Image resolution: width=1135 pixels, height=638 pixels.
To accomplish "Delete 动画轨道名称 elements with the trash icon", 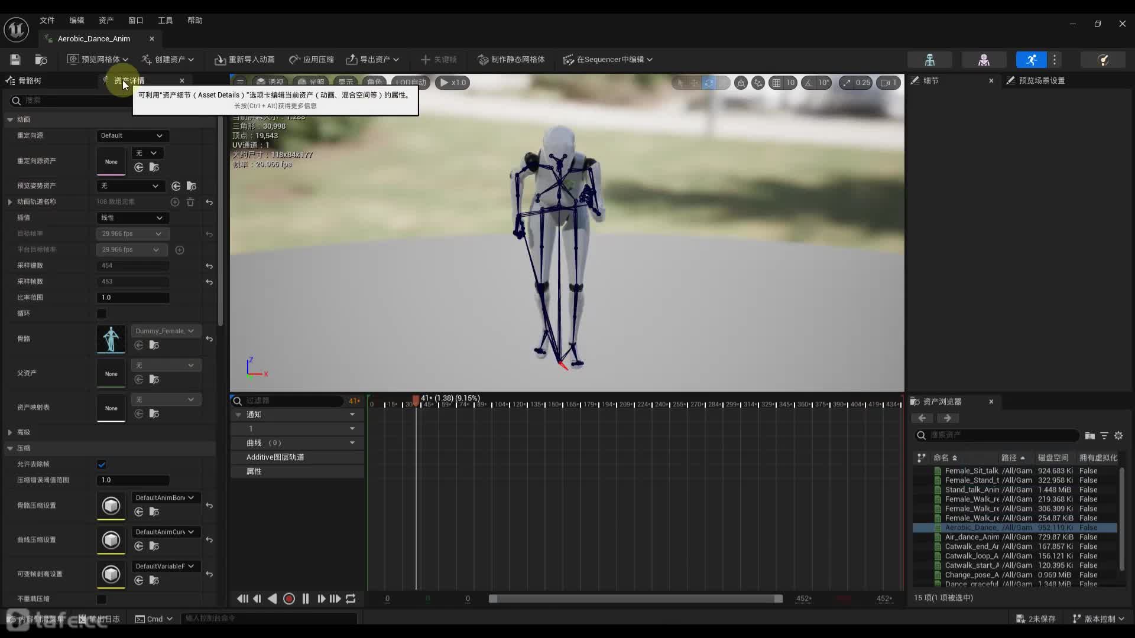I will [190, 202].
